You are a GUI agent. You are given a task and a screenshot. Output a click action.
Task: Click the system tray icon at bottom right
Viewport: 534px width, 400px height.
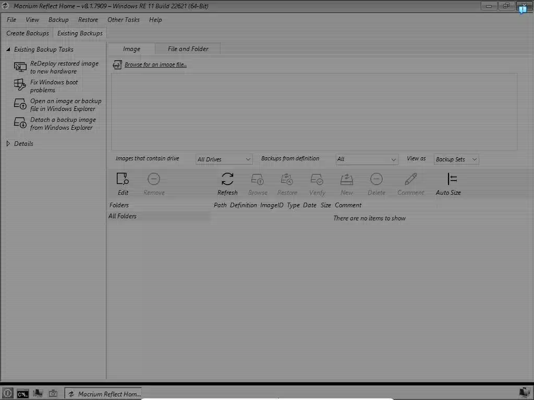pos(525,393)
